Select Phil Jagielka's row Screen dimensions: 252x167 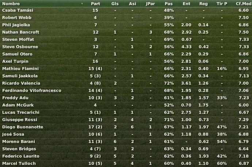pyautogui.click(x=126, y=25)
